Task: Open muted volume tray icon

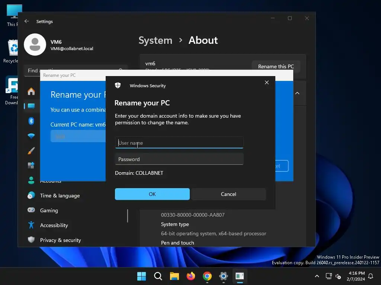Action: point(338,276)
